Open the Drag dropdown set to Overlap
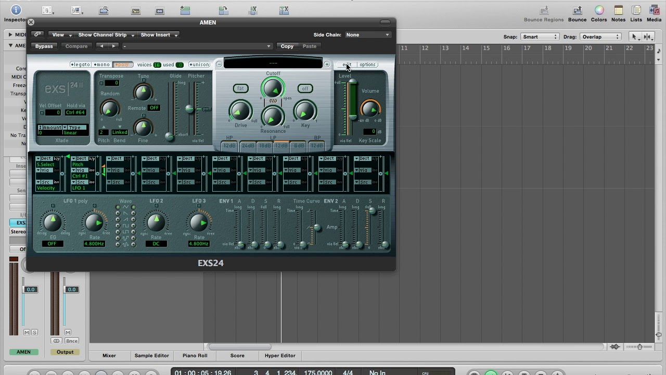 (x=600, y=37)
